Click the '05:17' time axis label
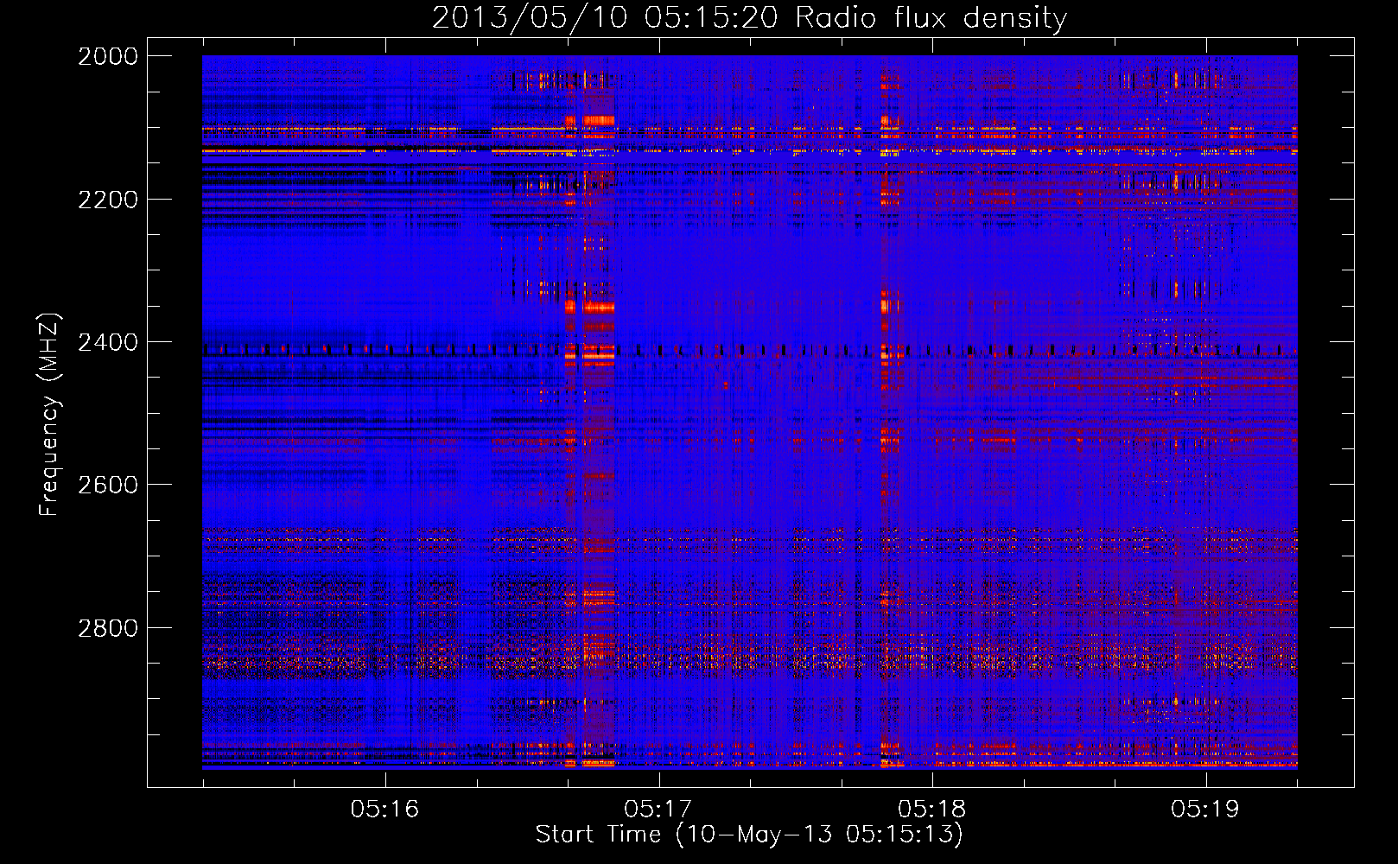Image resolution: width=1398 pixels, height=864 pixels. (x=658, y=810)
